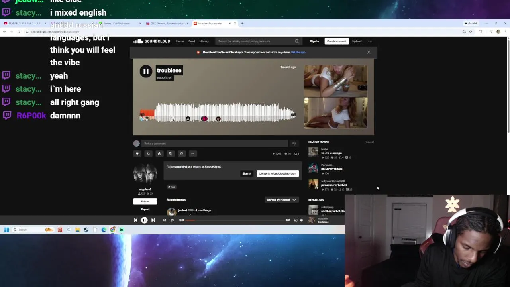This screenshot has height=287, width=510.
Task: Open the more options ellipsis under the track
Action: [x=193, y=153]
